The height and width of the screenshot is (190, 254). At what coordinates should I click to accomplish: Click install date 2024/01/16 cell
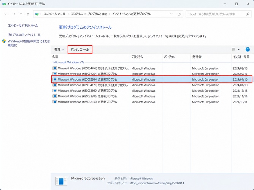tap(240, 79)
